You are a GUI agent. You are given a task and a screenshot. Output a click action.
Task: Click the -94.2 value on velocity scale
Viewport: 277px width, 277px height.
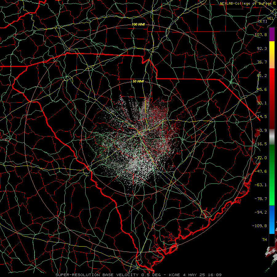coord(261,212)
